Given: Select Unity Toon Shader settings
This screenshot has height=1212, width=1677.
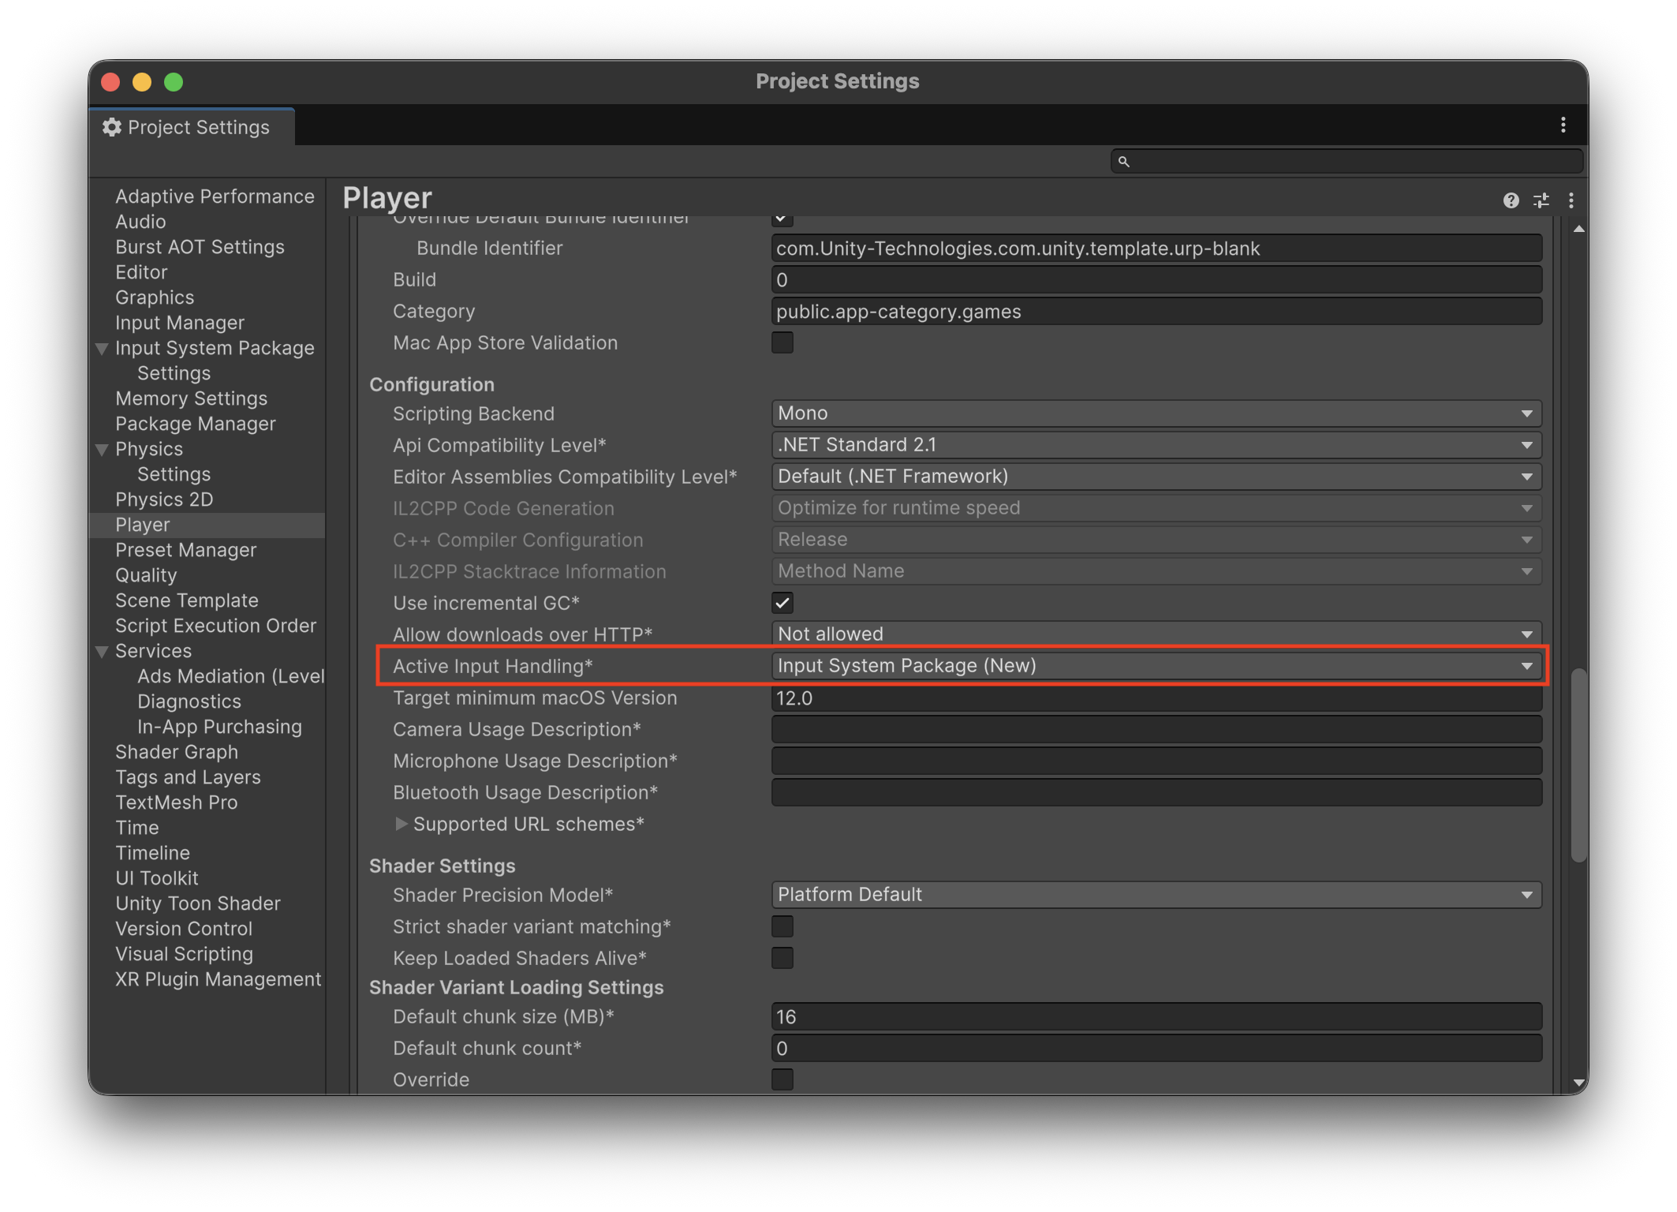Looking at the screenshot, I should tap(197, 903).
